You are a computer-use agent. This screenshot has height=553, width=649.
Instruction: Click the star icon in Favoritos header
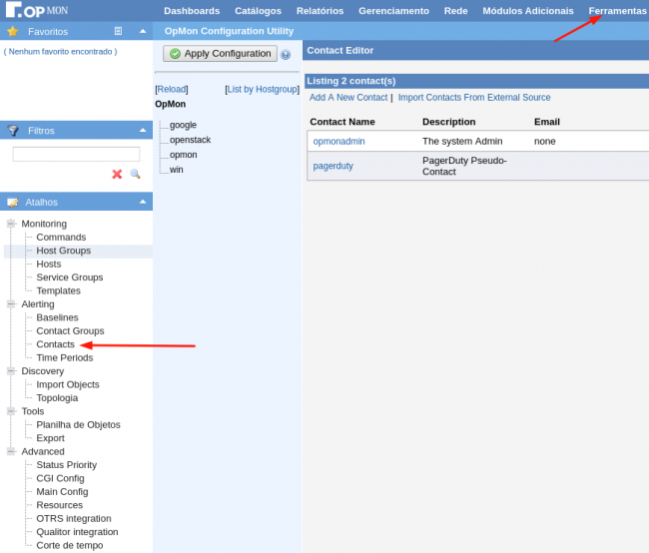tap(13, 31)
